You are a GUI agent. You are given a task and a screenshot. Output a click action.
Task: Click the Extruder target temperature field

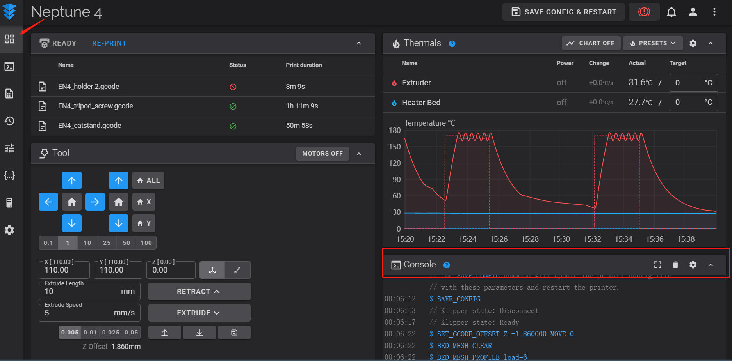pyautogui.click(x=689, y=83)
